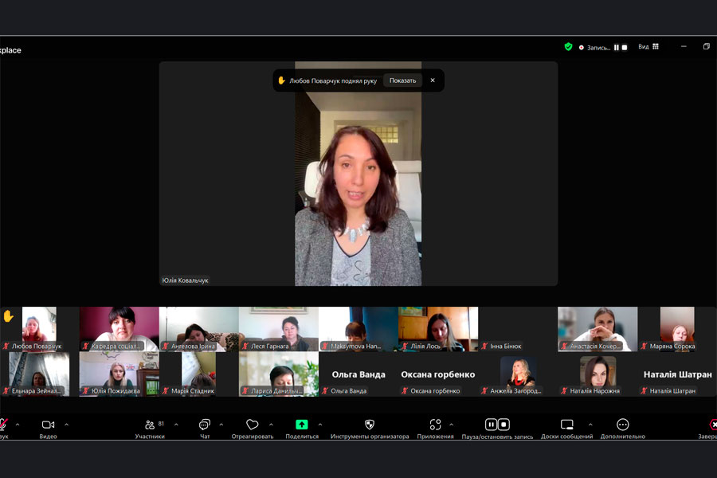The height and width of the screenshot is (478, 717).
Task: Click Показать in the raised hand notification
Action: pyautogui.click(x=403, y=80)
